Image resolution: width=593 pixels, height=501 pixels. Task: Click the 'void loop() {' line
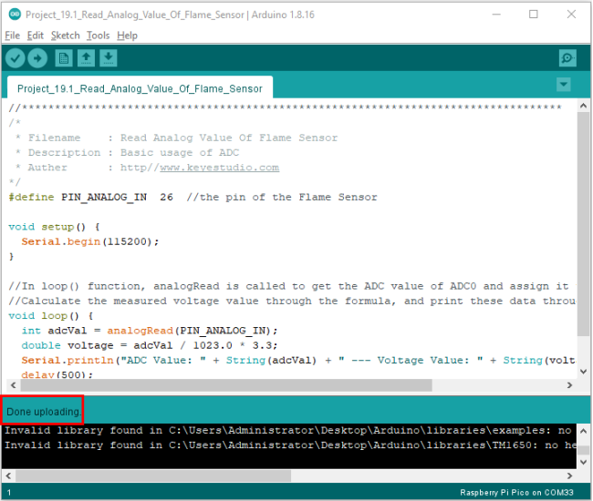tap(51, 316)
